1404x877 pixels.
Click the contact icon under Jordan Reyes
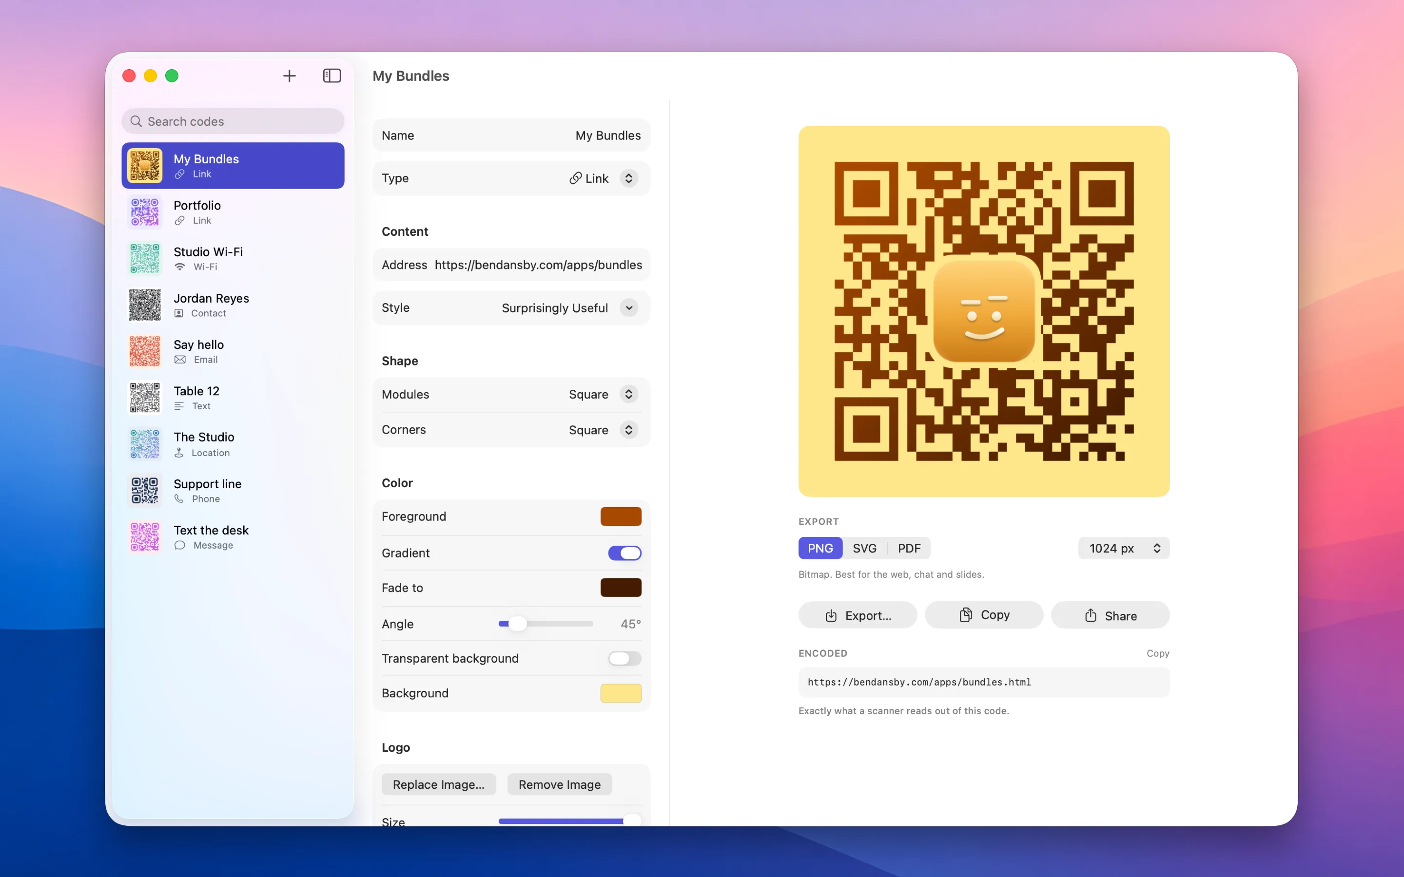pyautogui.click(x=179, y=313)
